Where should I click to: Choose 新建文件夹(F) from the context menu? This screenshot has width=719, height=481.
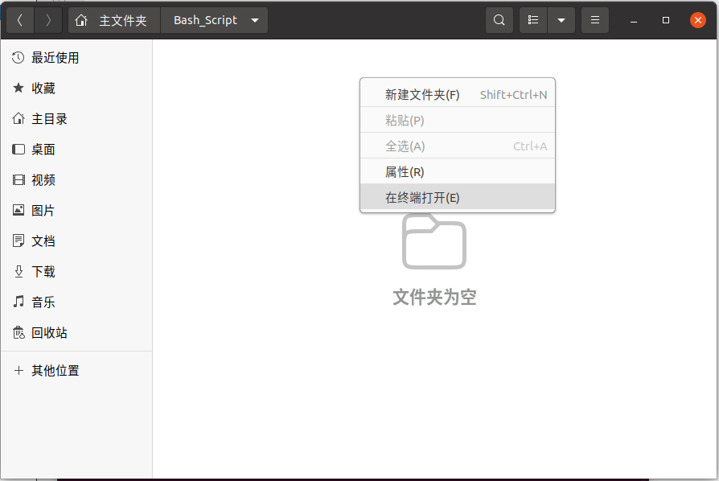click(x=458, y=94)
